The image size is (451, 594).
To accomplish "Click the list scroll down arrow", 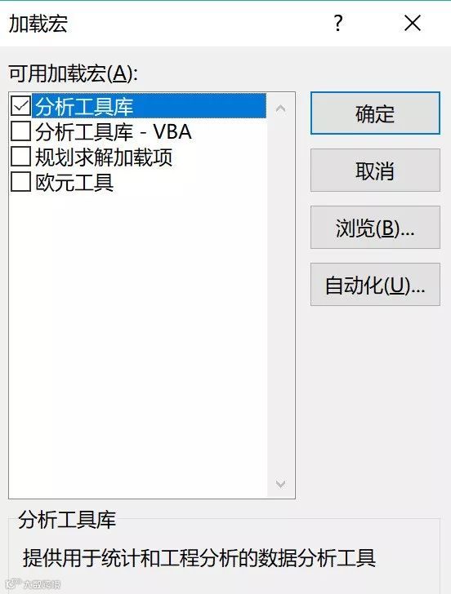I will (x=281, y=484).
